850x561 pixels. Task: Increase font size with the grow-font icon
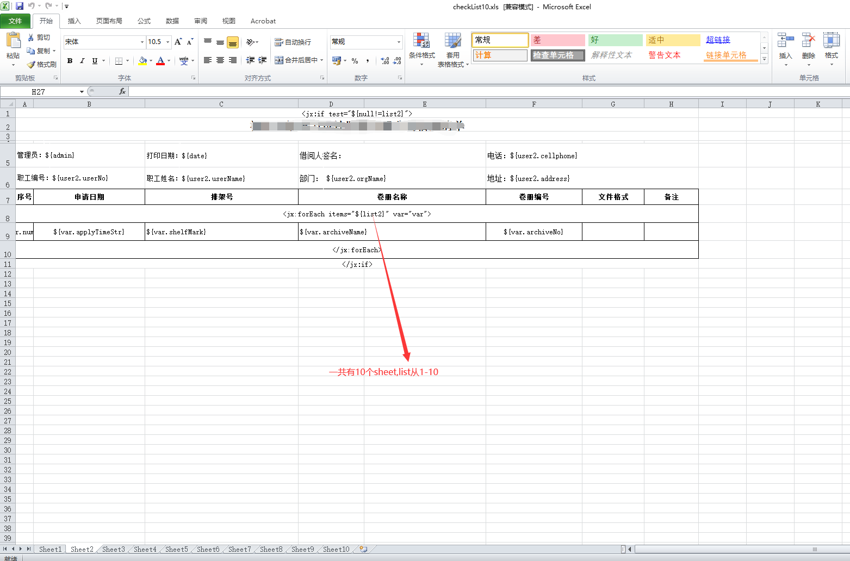tap(178, 42)
